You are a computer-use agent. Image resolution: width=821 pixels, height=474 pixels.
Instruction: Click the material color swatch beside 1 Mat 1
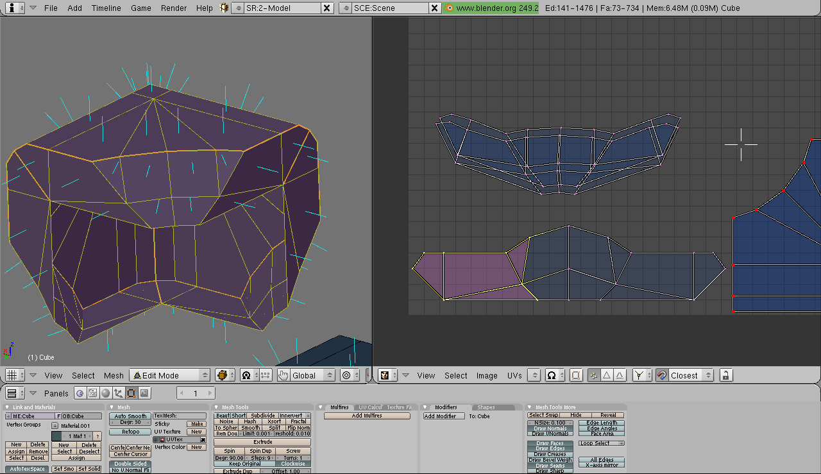pyautogui.click(x=56, y=436)
